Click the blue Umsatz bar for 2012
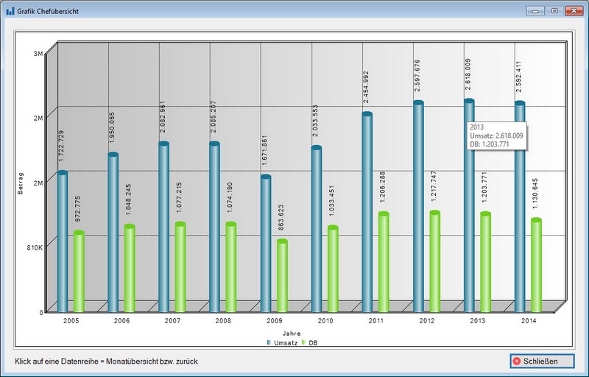Image resolution: width=589 pixels, height=377 pixels. (418, 208)
